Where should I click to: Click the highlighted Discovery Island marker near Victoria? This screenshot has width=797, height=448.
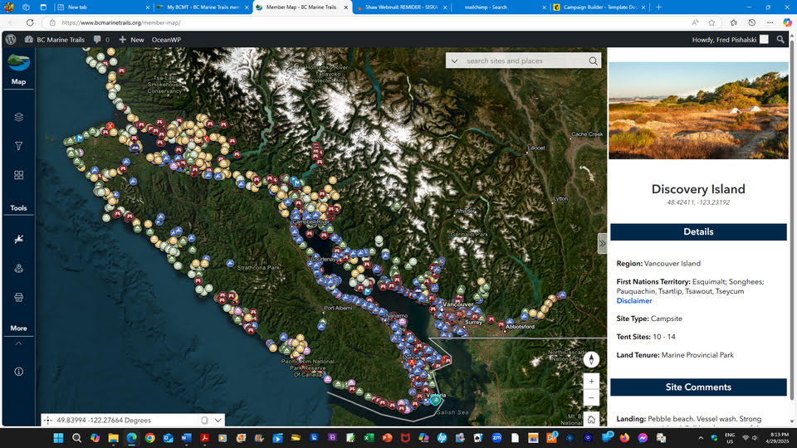pyautogui.click(x=435, y=400)
